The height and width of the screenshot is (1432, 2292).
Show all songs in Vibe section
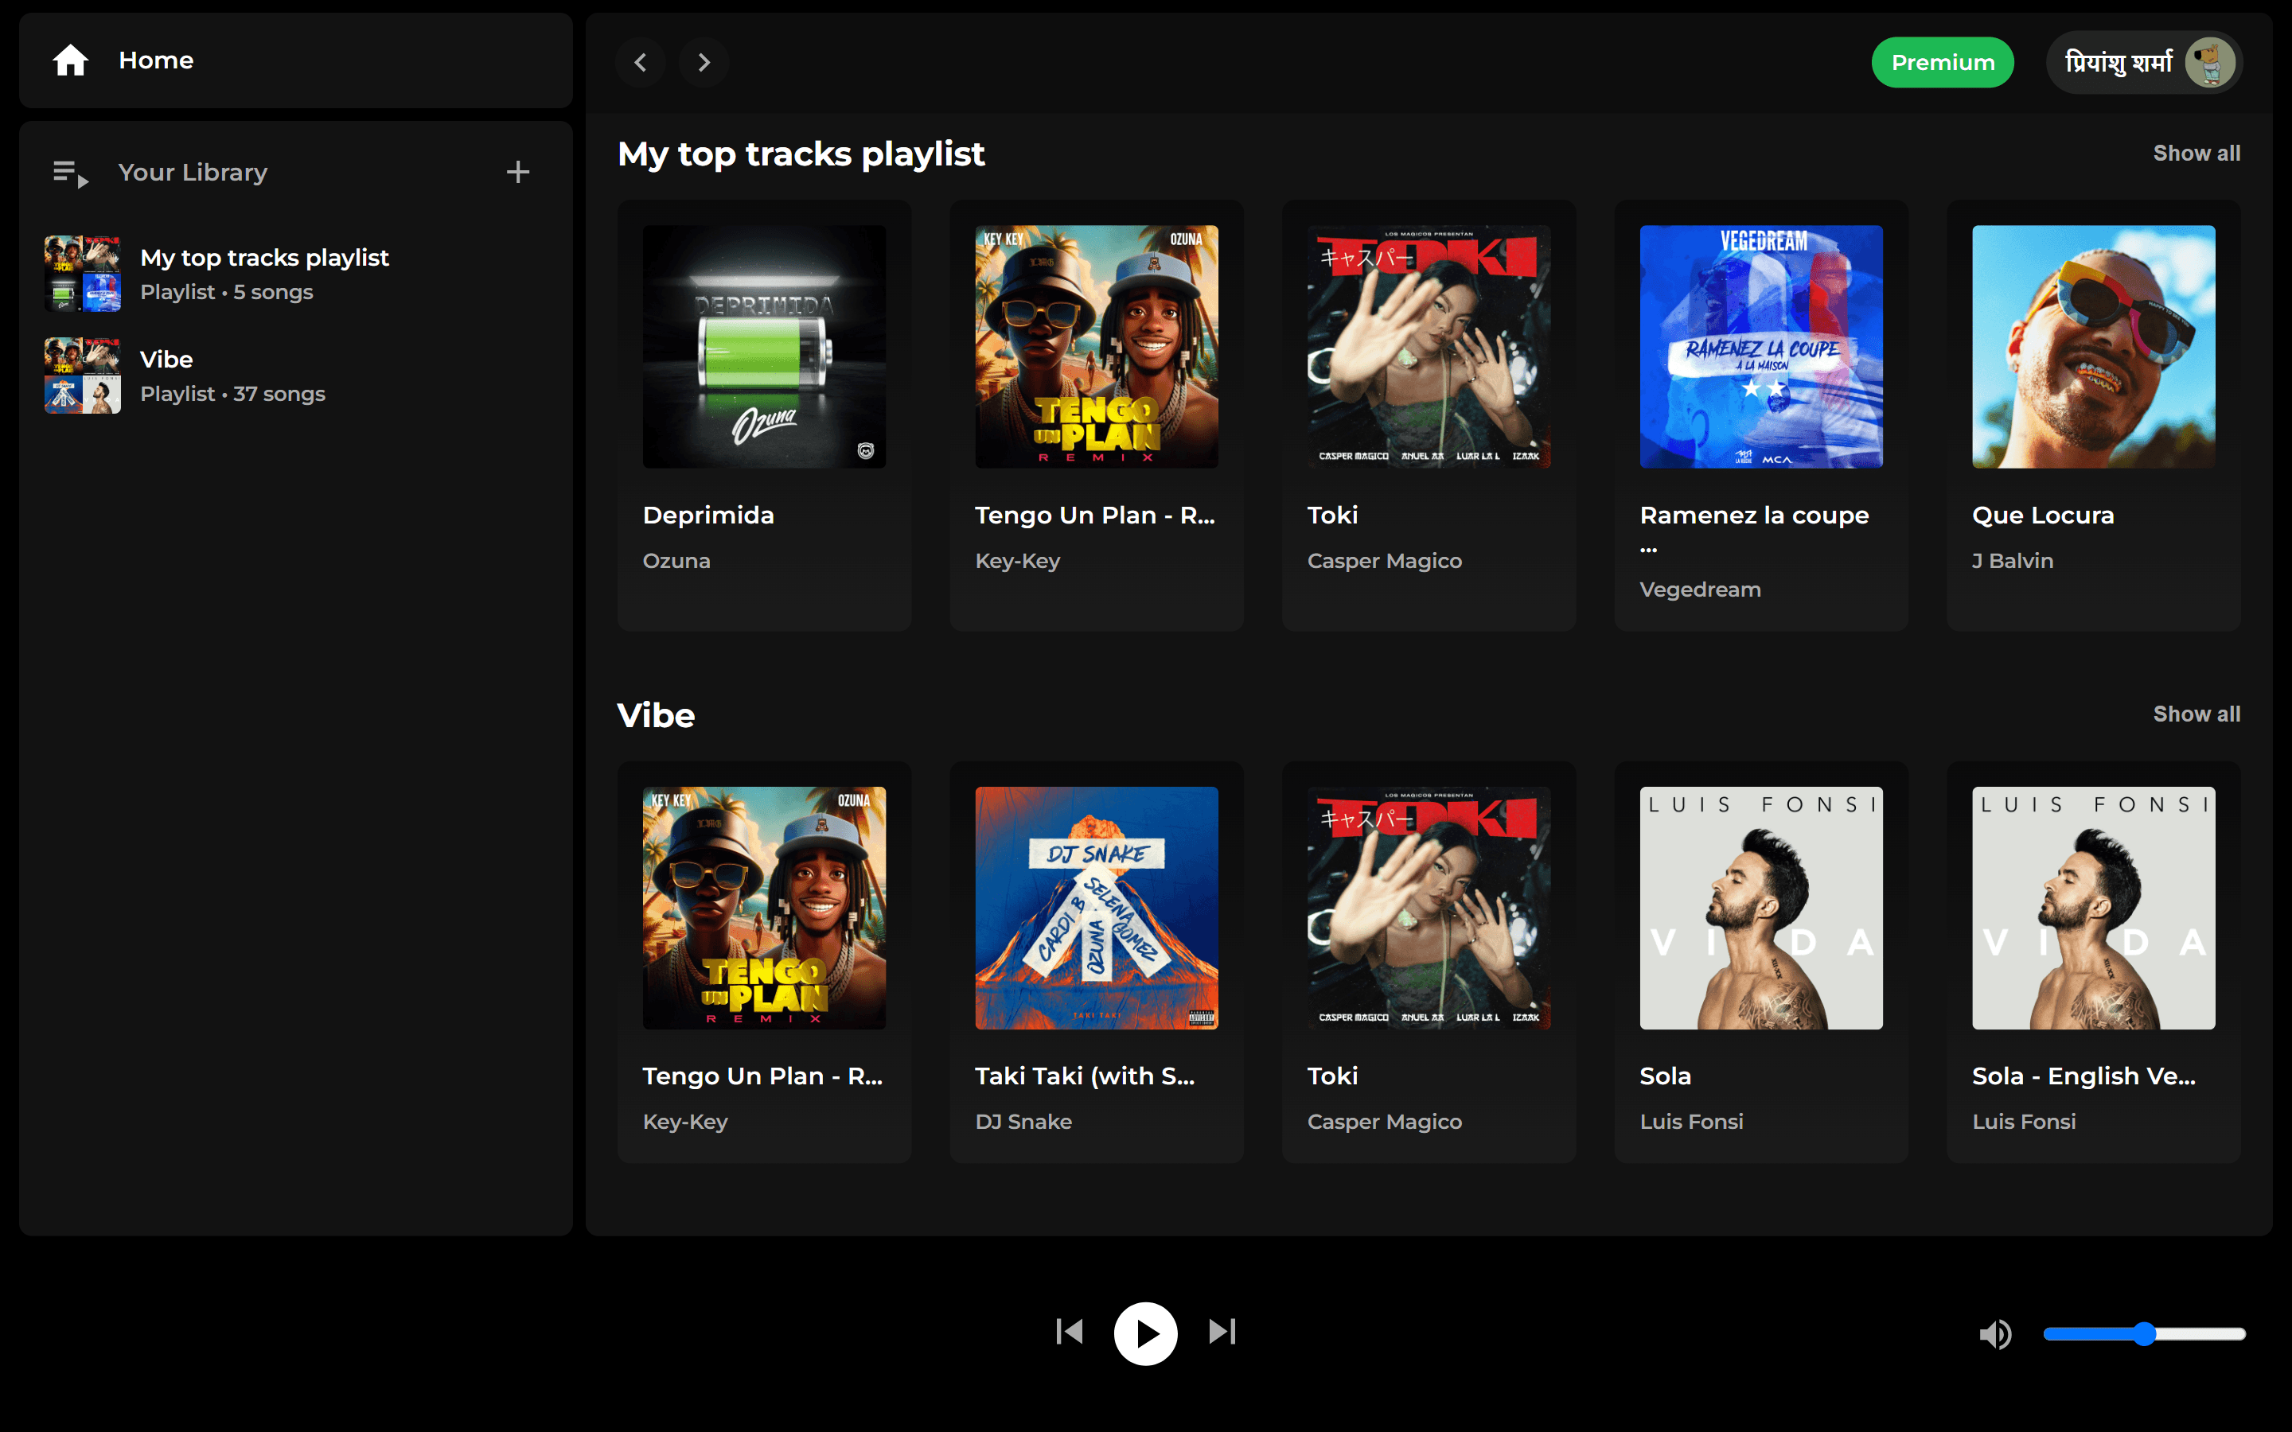[2196, 714]
